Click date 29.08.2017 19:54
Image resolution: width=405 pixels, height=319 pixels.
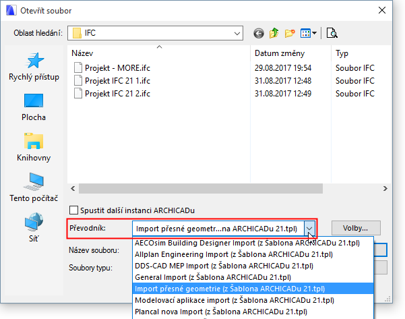(x=283, y=68)
